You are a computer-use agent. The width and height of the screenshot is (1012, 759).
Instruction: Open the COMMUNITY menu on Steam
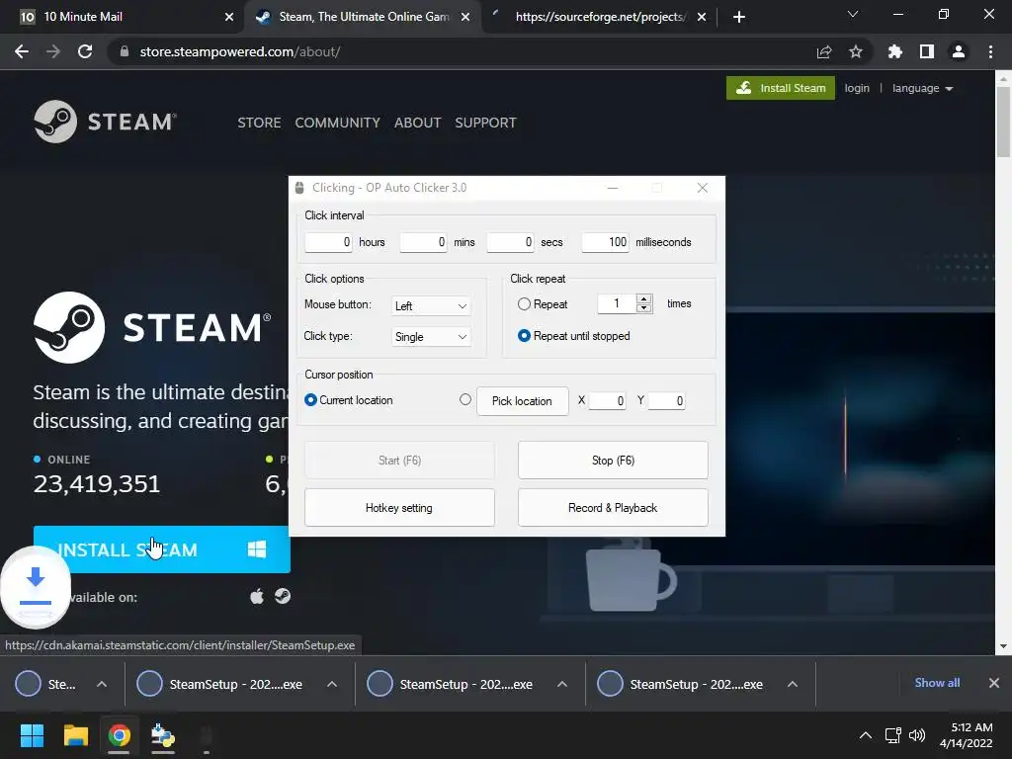[338, 123]
